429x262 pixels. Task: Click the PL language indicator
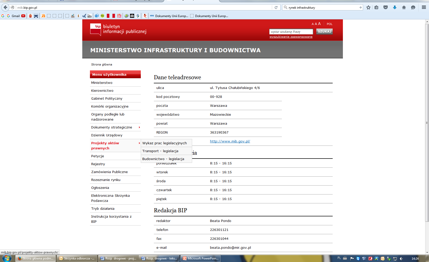(x=339, y=258)
